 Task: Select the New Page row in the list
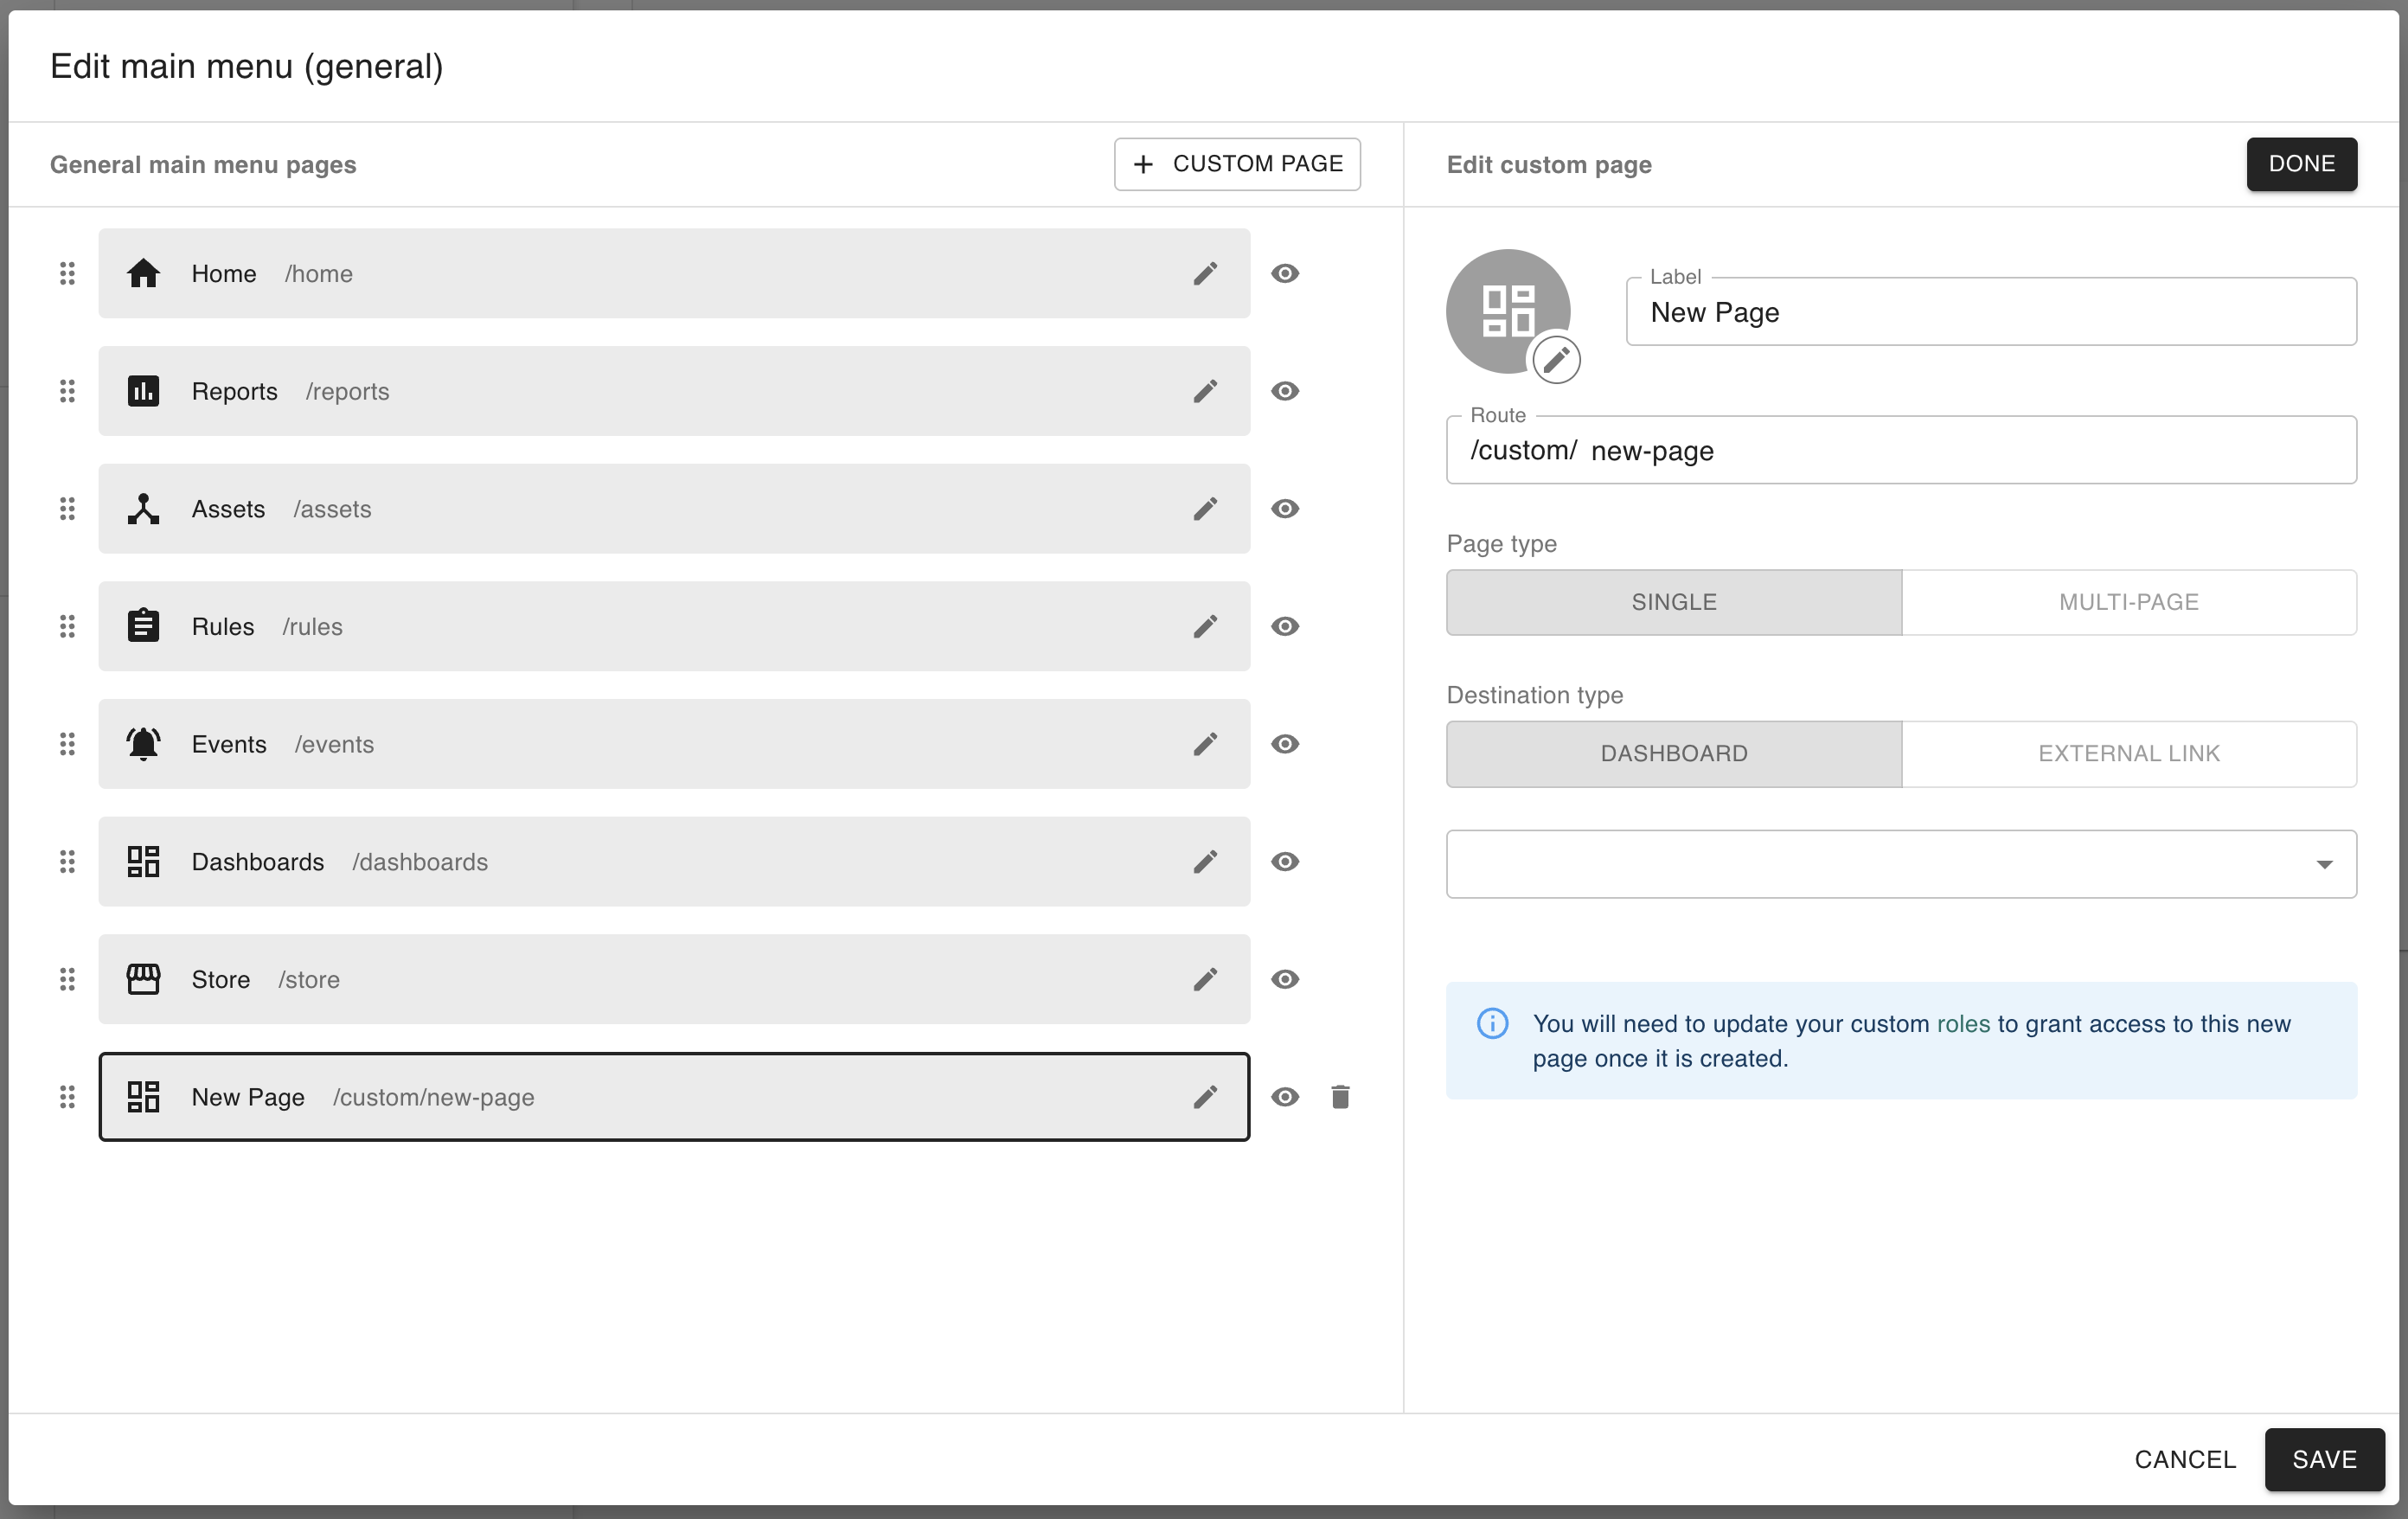[674, 1097]
